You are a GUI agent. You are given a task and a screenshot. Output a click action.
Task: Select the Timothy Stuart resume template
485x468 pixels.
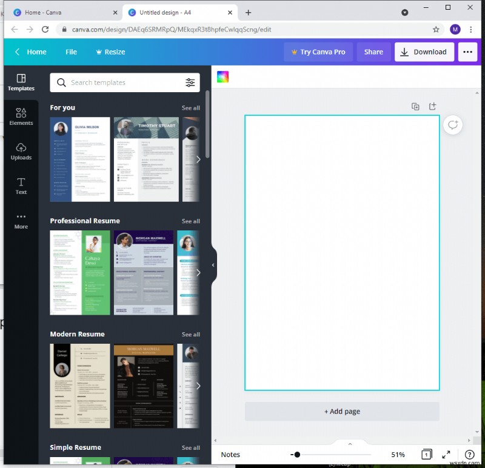tap(146, 159)
